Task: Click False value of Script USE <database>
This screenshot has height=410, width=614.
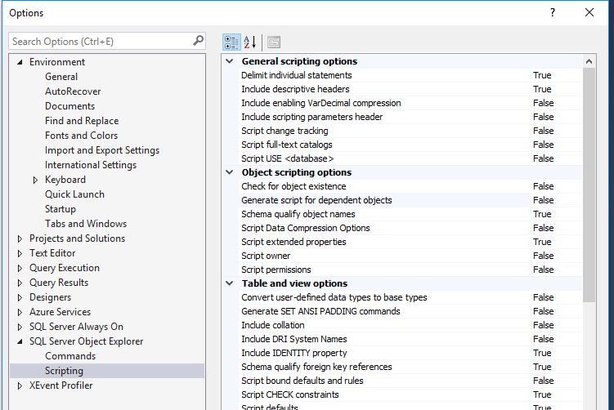Action: pos(544,158)
